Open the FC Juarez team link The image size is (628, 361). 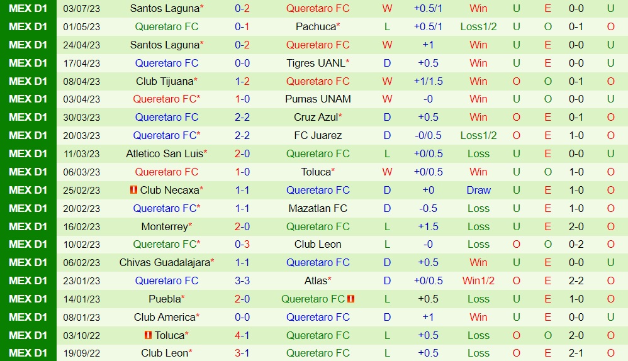pos(318,135)
